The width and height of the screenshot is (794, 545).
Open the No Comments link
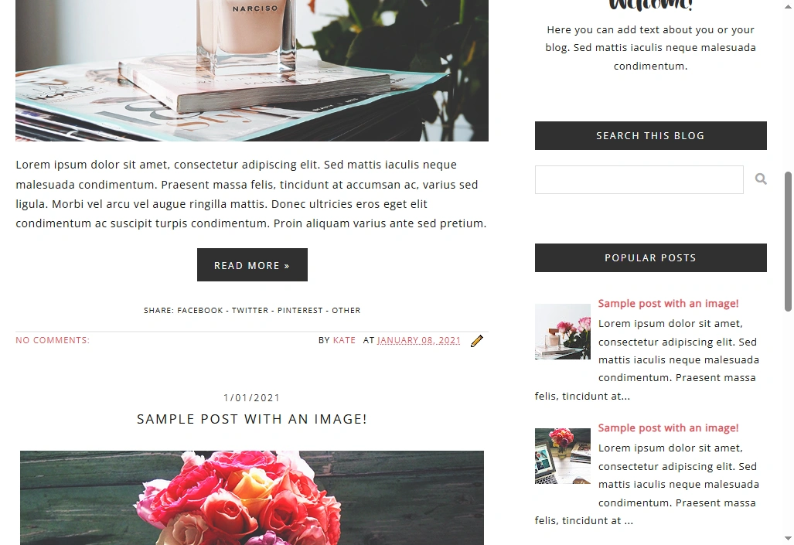53,340
